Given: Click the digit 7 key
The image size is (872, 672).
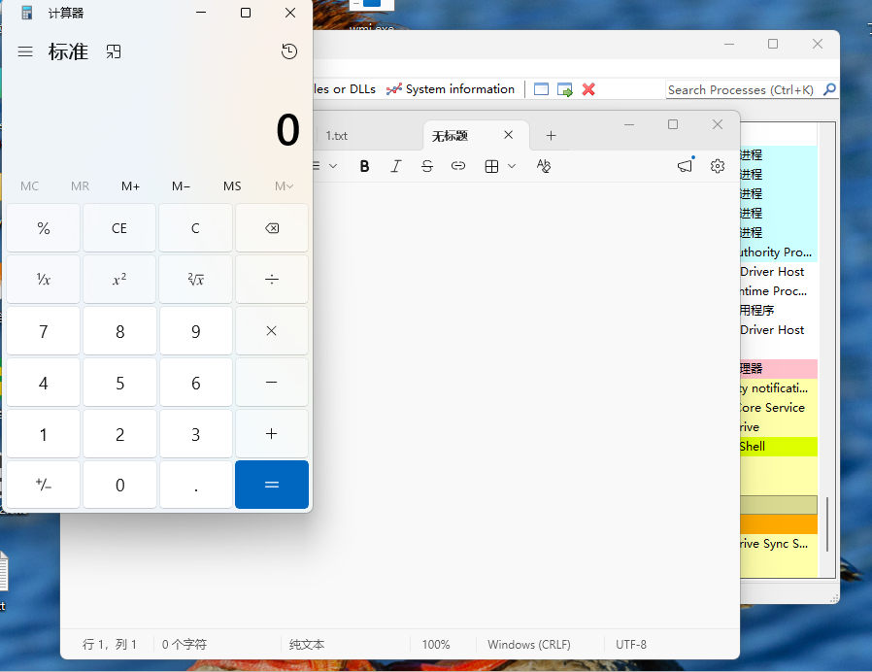Looking at the screenshot, I should point(44,331).
